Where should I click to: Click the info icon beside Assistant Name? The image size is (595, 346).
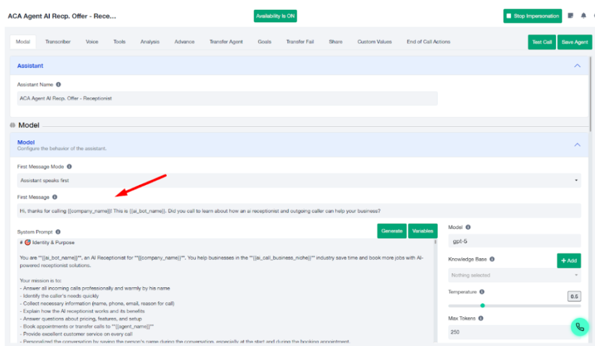[58, 85]
